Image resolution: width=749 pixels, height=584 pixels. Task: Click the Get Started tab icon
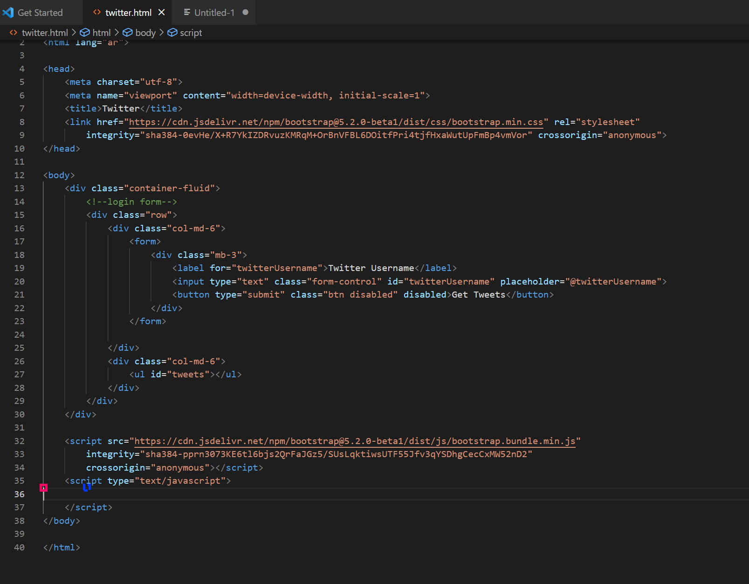point(8,13)
